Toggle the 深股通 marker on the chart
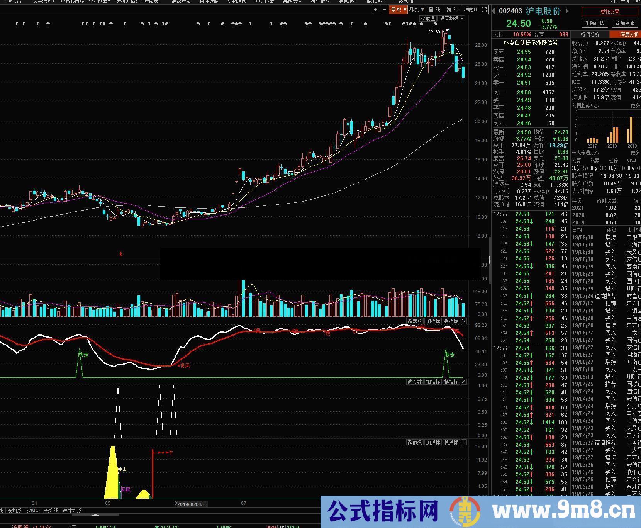 427,18
